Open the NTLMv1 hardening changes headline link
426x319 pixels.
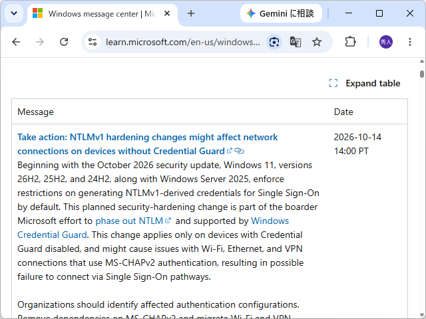coord(148,144)
